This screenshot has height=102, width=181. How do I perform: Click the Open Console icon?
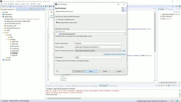click(173, 86)
